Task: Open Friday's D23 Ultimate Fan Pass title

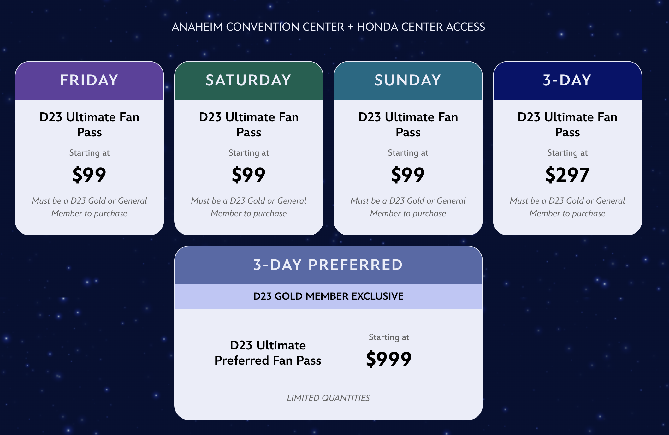Action: click(x=89, y=124)
